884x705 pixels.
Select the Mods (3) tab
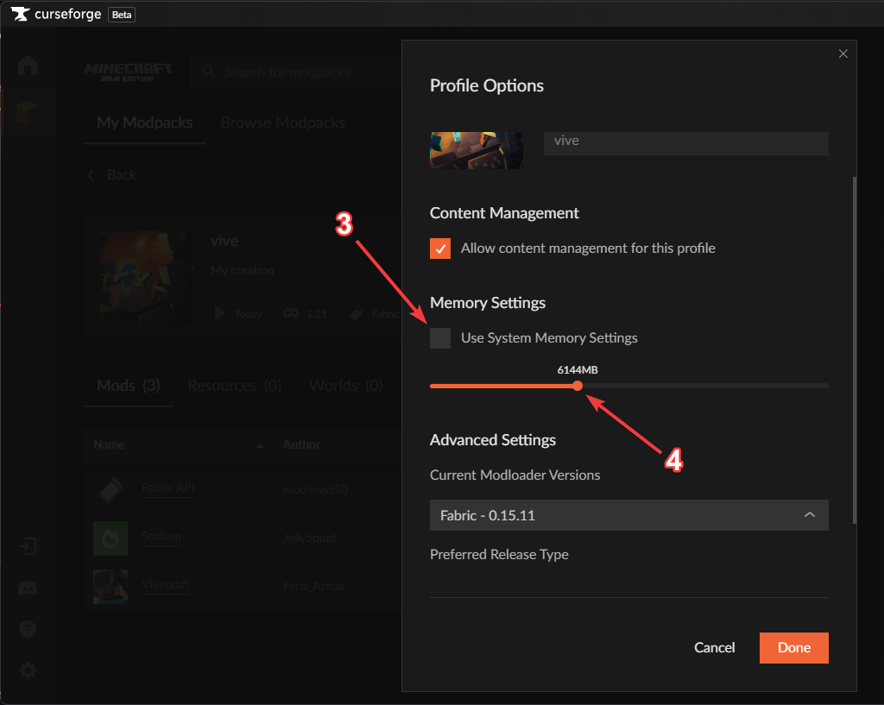point(128,386)
